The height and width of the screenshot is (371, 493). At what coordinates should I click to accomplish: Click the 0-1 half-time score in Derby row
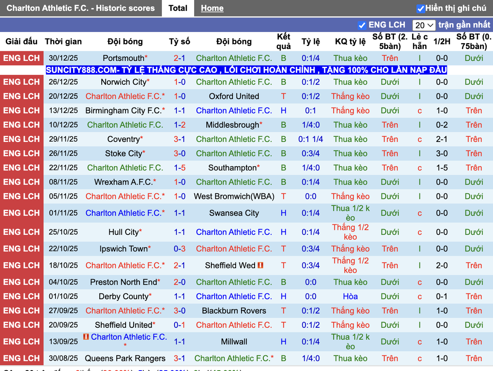click(442, 297)
